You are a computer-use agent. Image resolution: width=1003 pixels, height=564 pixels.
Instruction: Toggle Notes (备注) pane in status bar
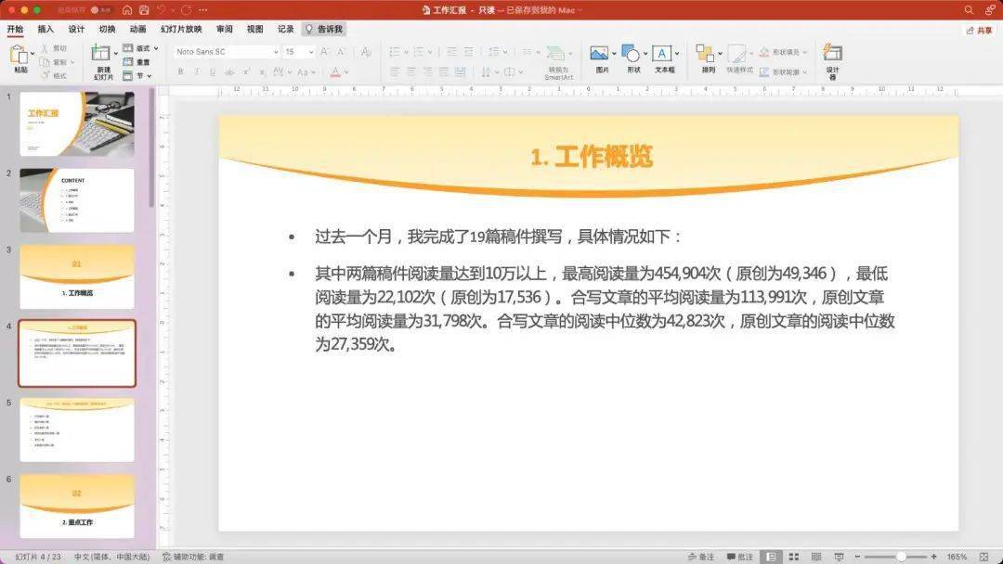[701, 557]
